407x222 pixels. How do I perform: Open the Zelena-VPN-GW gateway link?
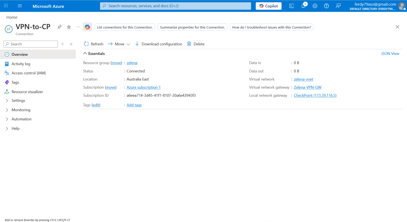pyautogui.click(x=307, y=87)
